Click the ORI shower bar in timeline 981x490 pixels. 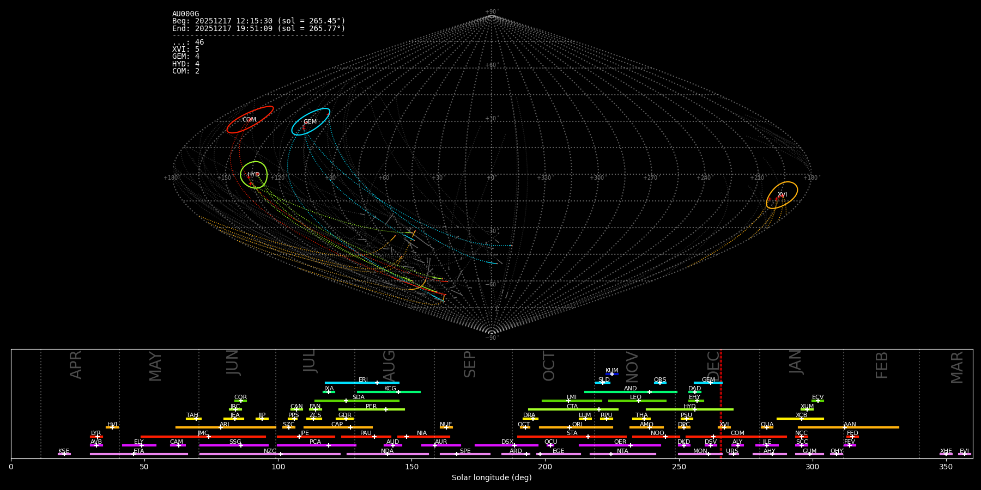(x=576, y=427)
